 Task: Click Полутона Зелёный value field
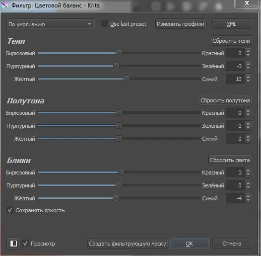(x=235, y=126)
